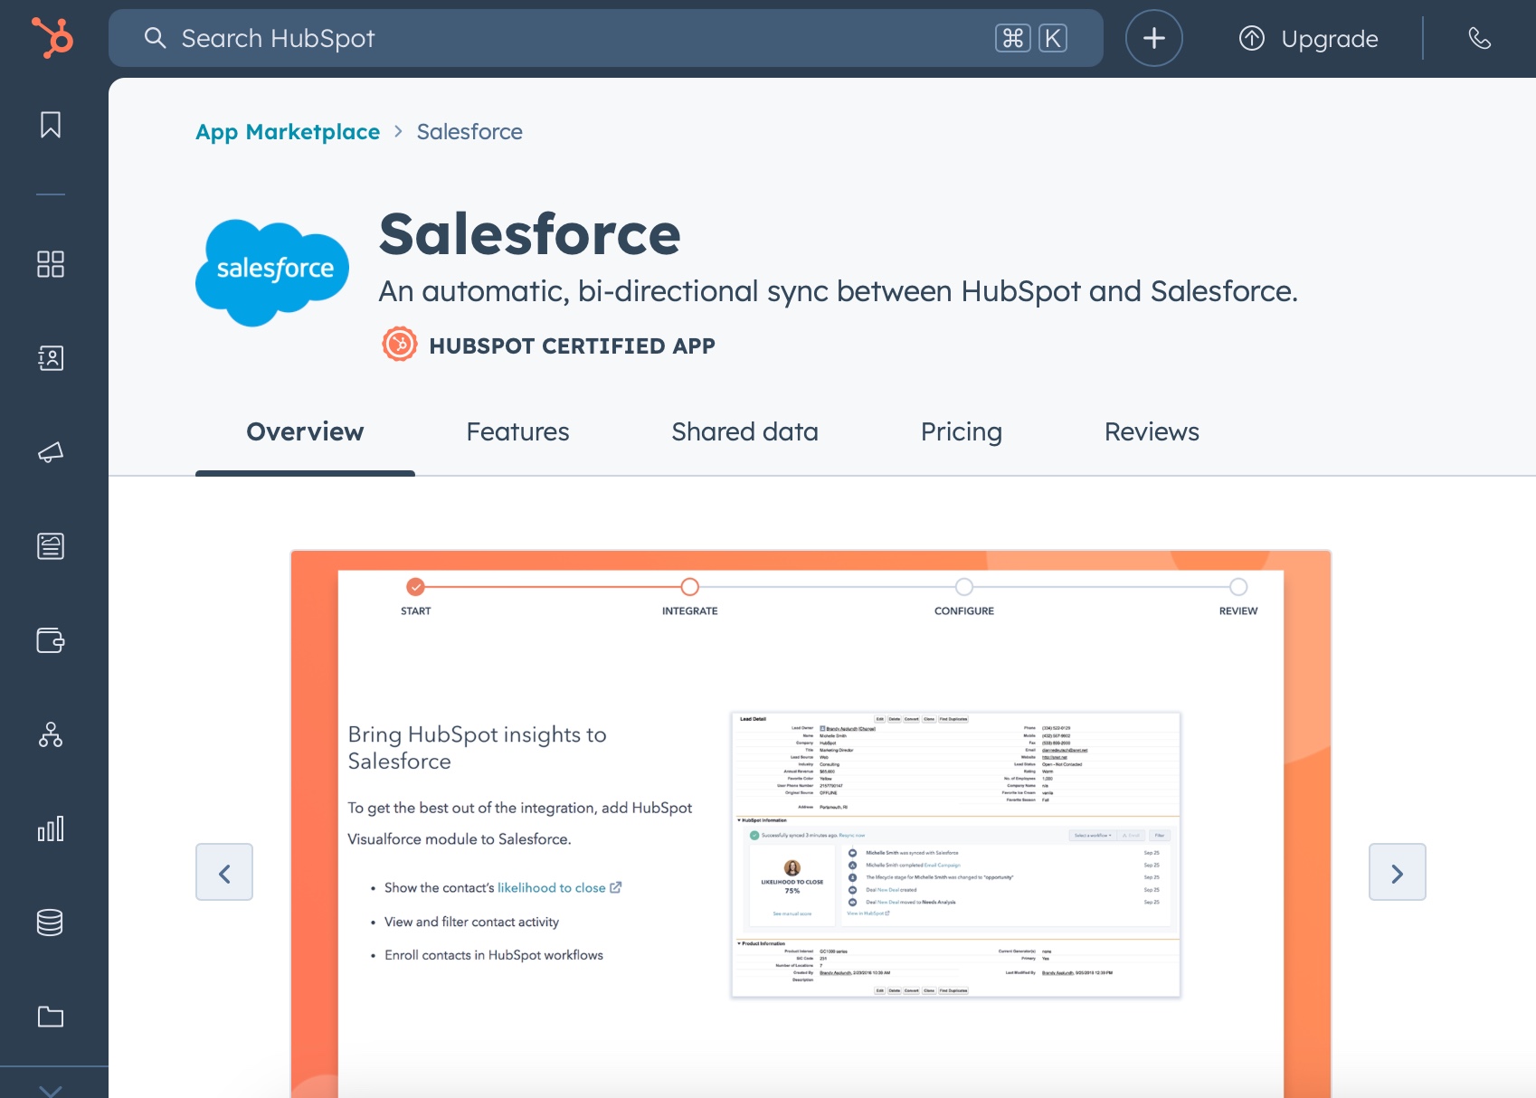Open the Library folder icon in sidebar
This screenshot has width=1536, height=1098.
click(50, 1017)
